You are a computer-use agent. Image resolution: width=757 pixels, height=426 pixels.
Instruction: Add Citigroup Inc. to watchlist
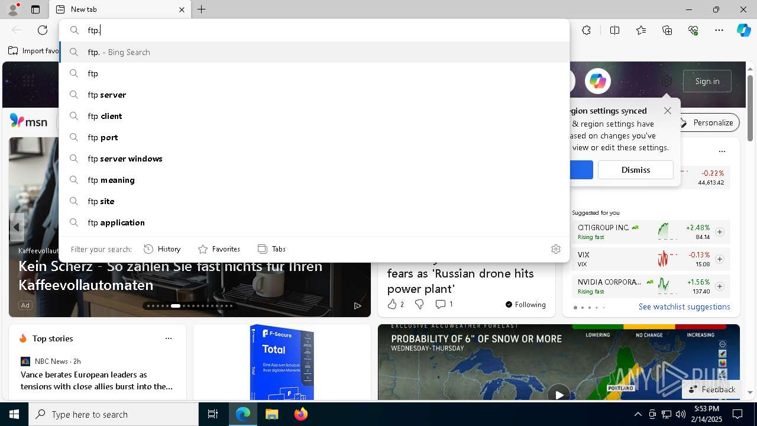tap(720, 232)
